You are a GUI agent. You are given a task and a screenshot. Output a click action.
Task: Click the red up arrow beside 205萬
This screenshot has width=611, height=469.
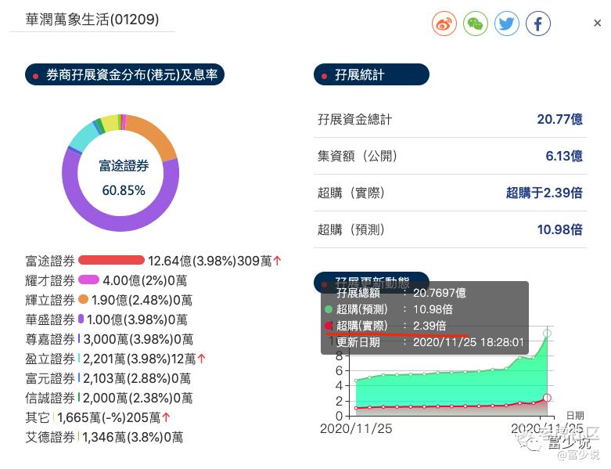167,417
